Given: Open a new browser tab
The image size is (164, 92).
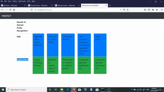Looking at the screenshot, I should coord(110,5).
